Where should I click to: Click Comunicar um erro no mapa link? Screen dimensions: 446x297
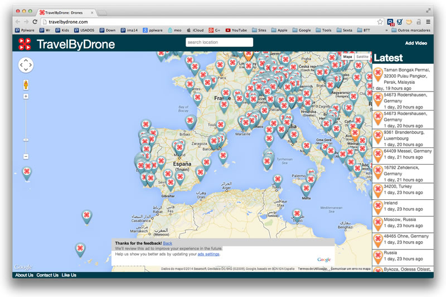[x=351, y=269]
